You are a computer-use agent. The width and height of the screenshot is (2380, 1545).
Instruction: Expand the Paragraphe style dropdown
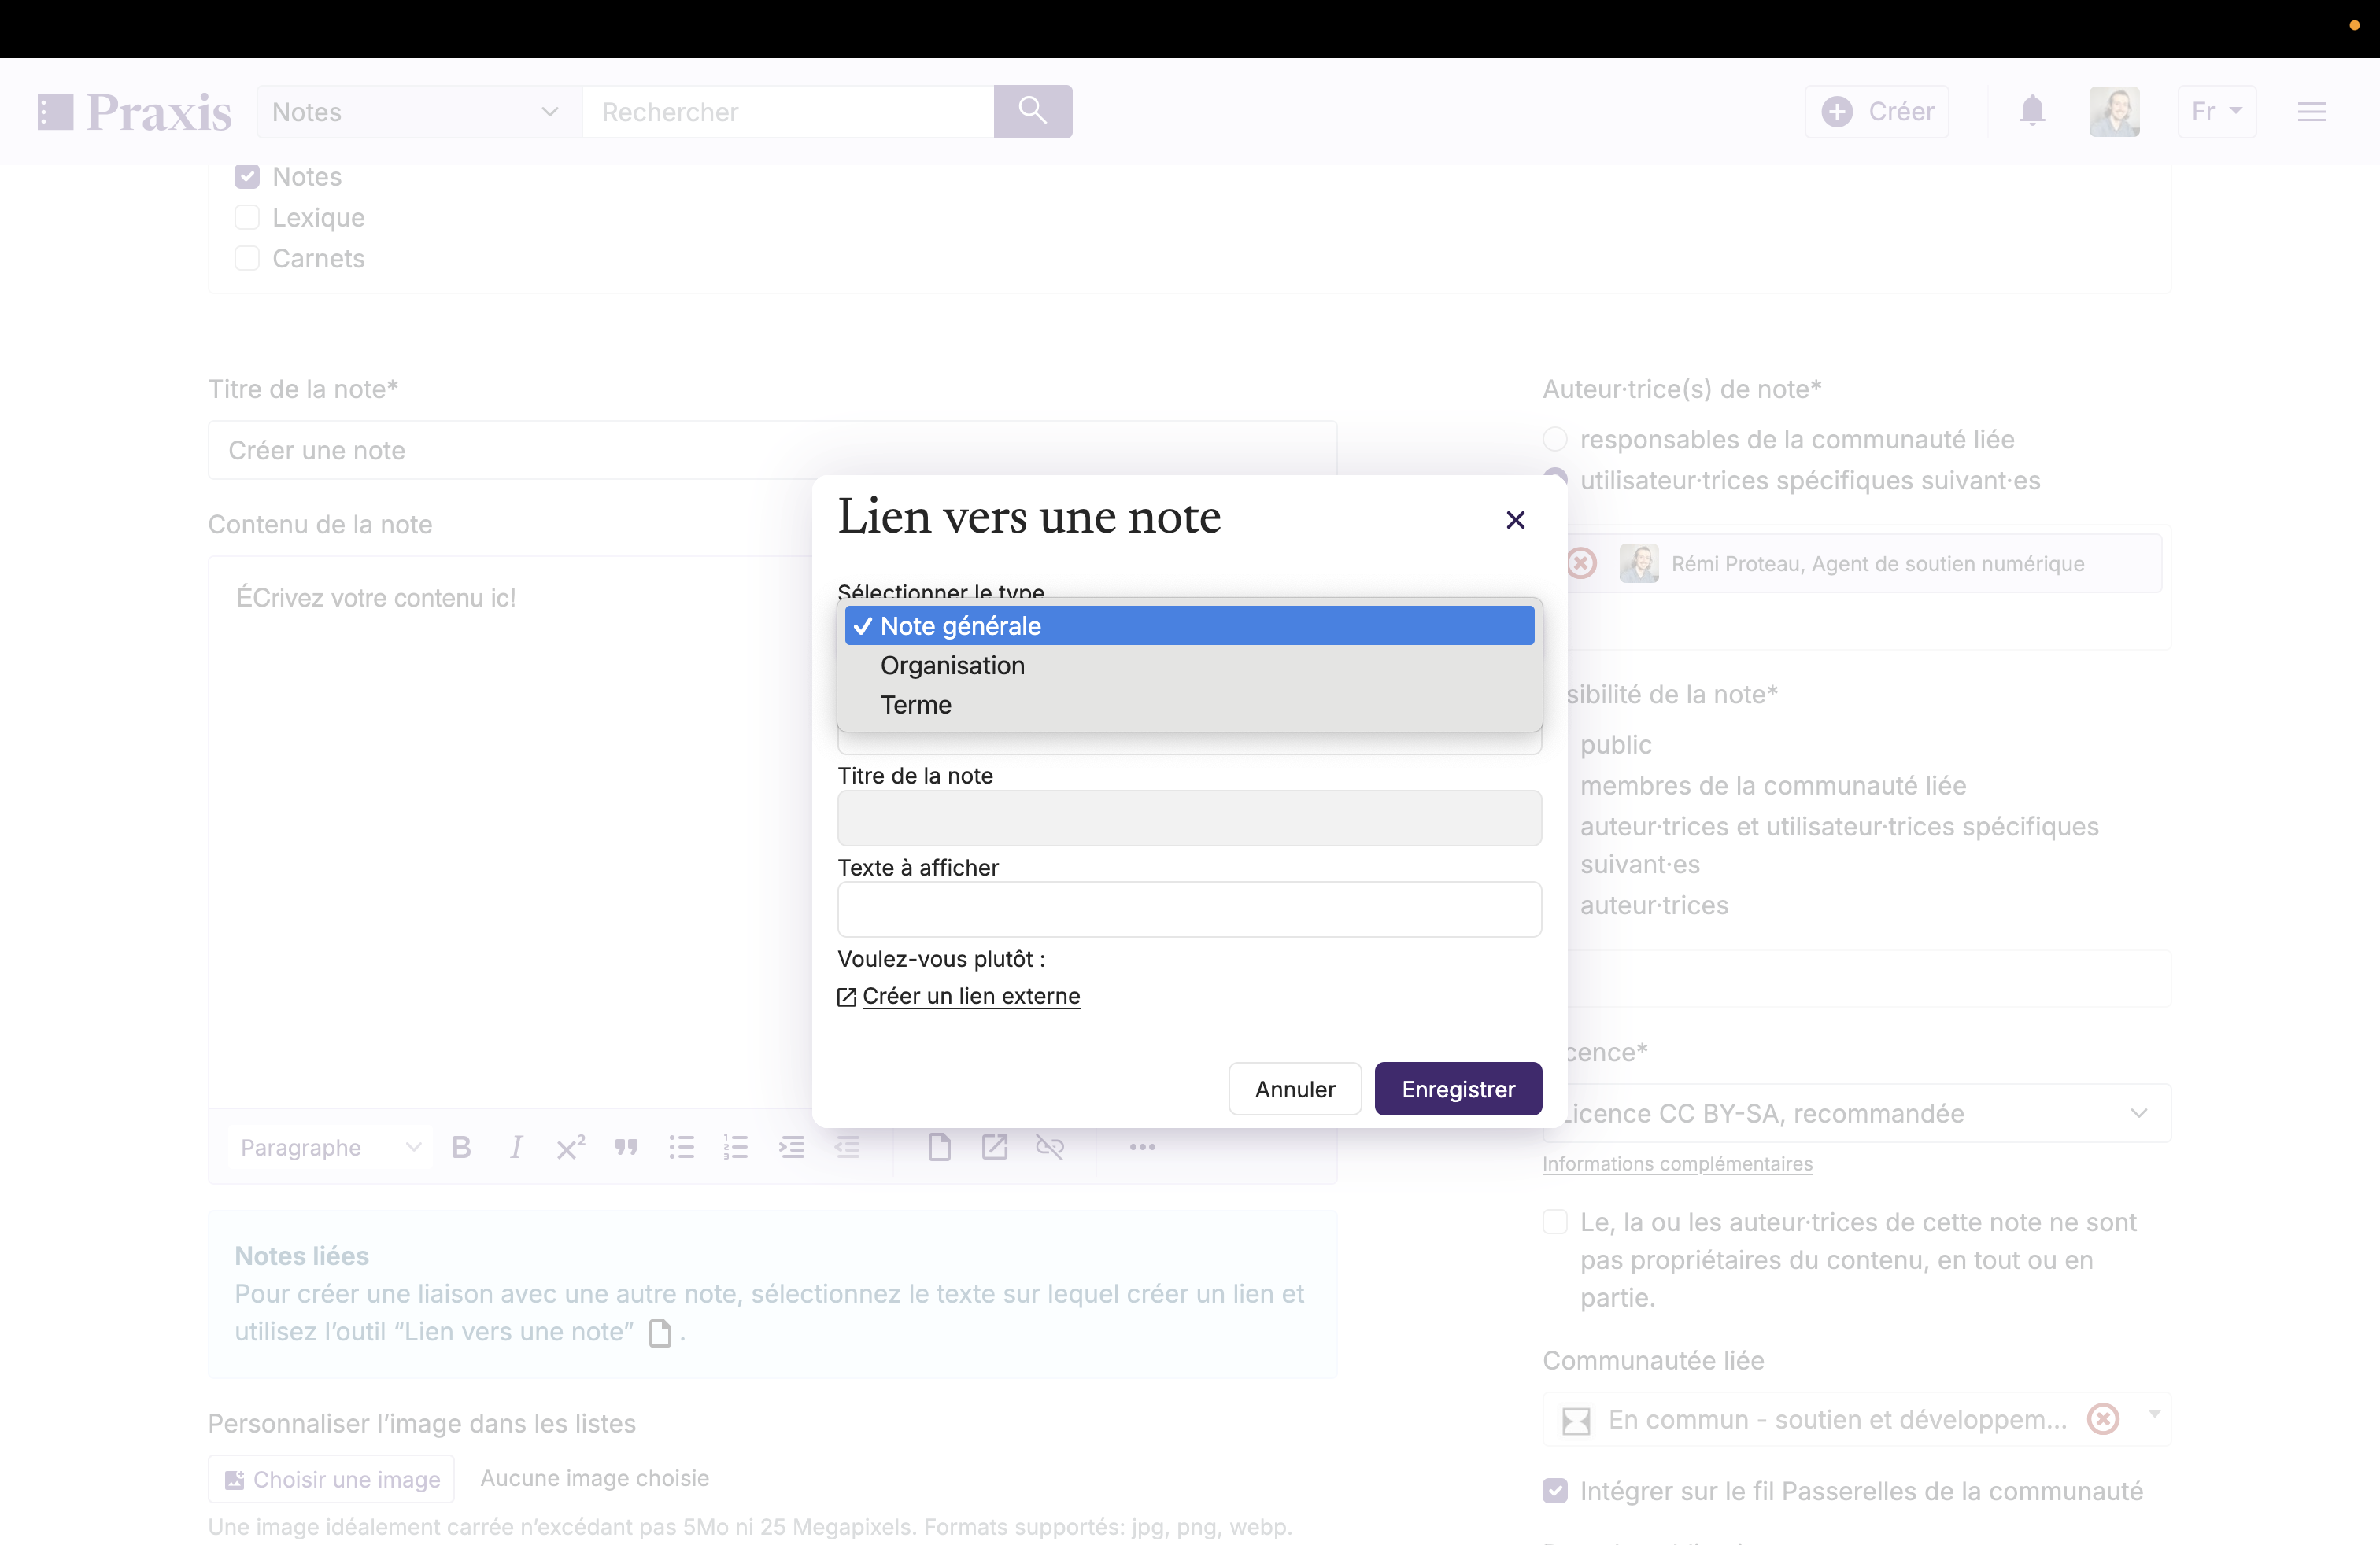(329, 1147)
